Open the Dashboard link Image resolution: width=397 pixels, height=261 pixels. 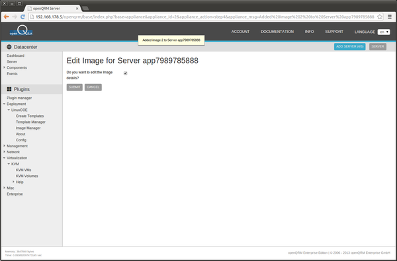15,56
